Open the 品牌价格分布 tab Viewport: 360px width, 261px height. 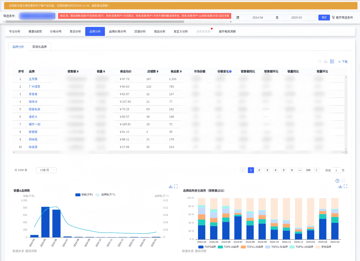coord(118,31)
